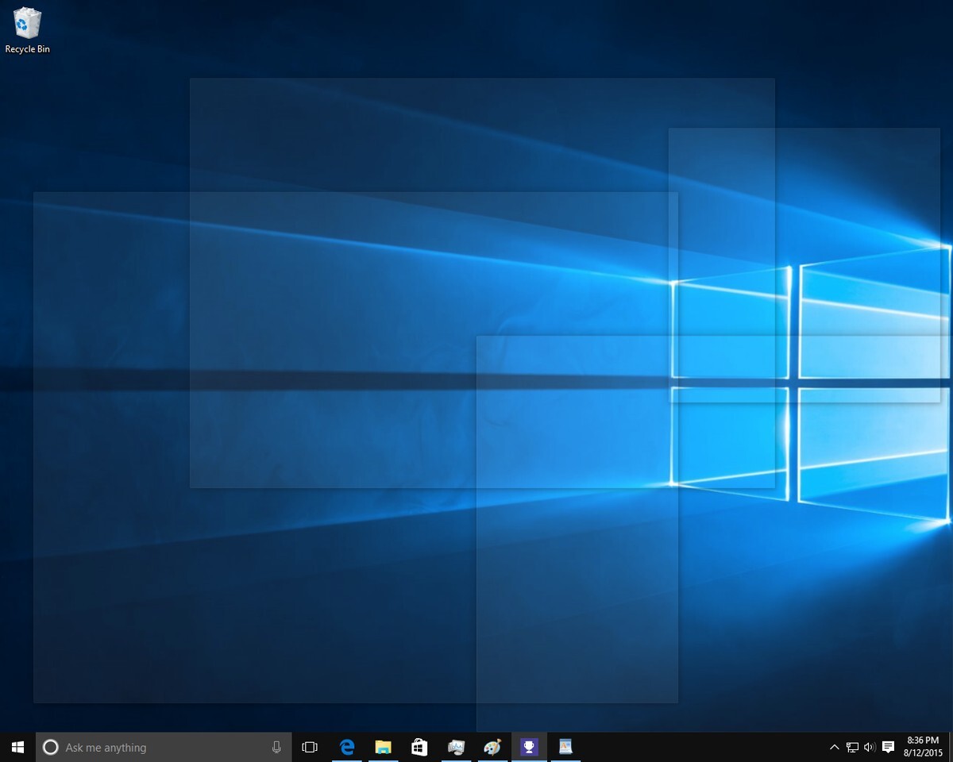Open the network status flyout in system tray
Image resolution: width=953 pixels, height=762 pixels.
coord(852,747)
